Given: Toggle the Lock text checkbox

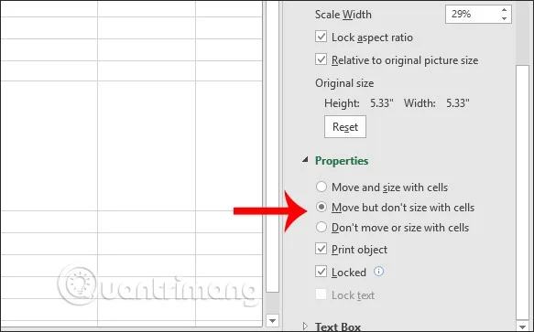Looking at the screenshot, I should (x=321, y=295).
